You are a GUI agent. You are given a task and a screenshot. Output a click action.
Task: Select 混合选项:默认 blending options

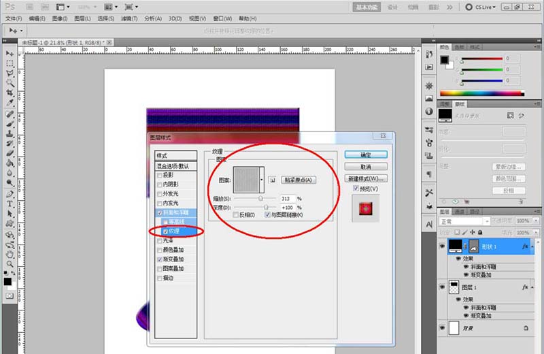[x=176, y=166]
